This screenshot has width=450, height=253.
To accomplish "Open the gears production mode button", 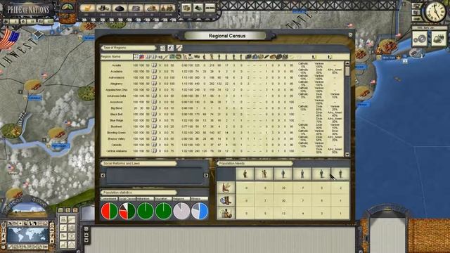I will [x=420, y=39].
